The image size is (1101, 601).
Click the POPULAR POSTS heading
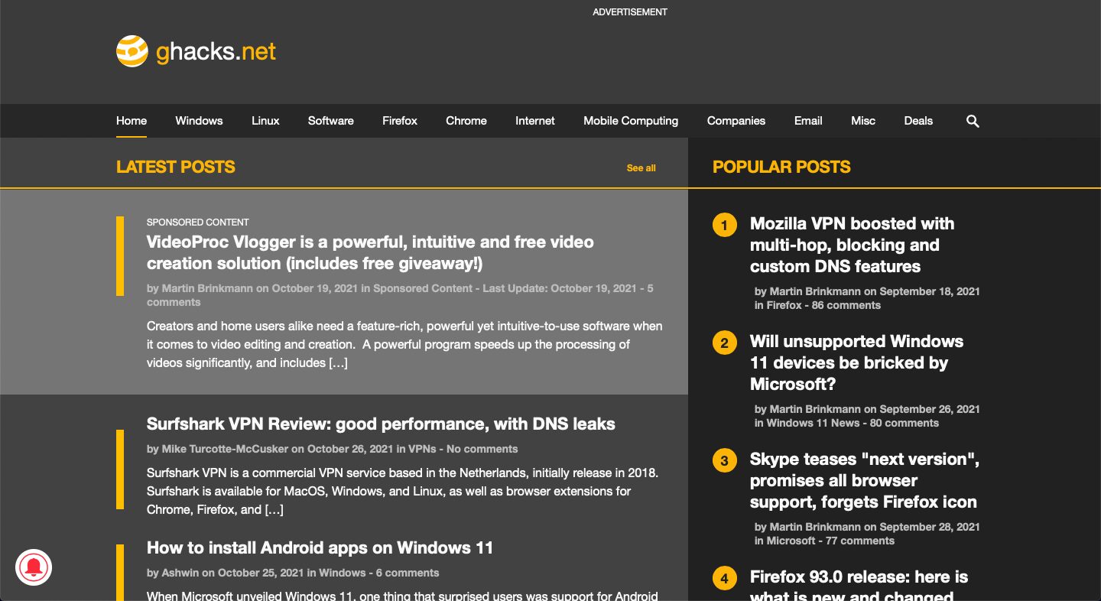pyautogui.click(x=781, y=167)
